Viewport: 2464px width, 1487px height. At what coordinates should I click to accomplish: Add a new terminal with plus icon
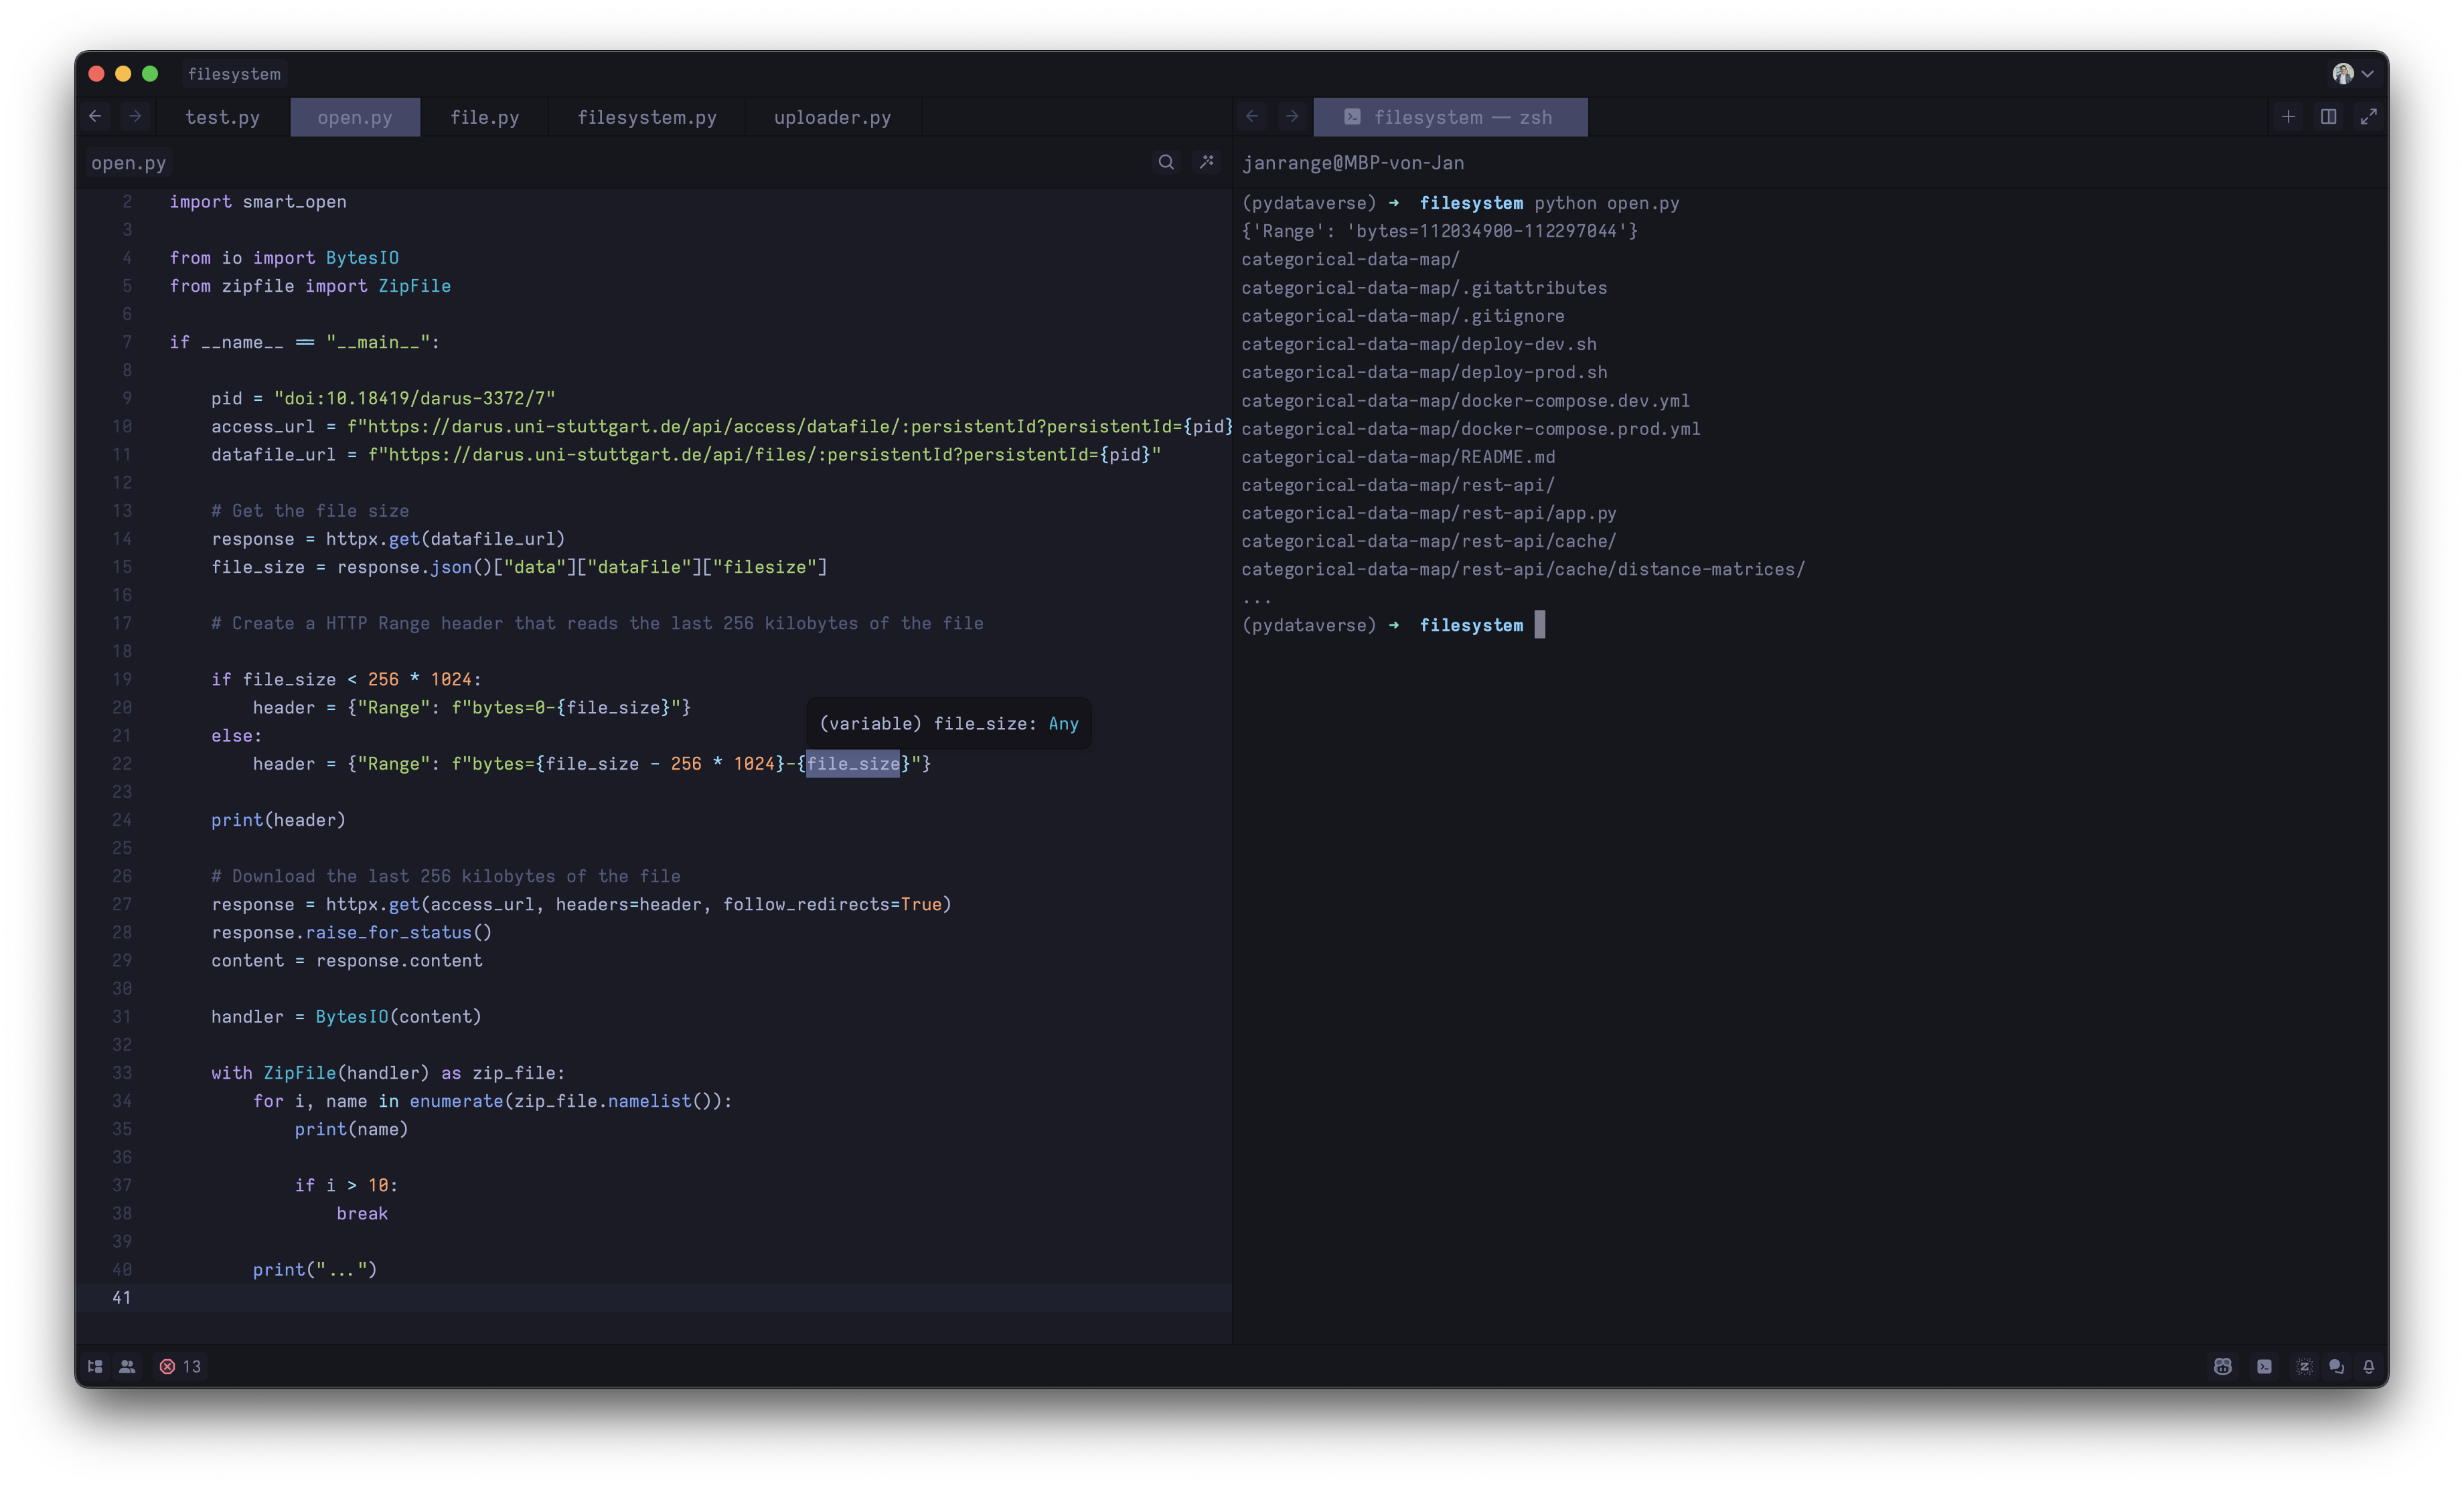click(2288, 117)
